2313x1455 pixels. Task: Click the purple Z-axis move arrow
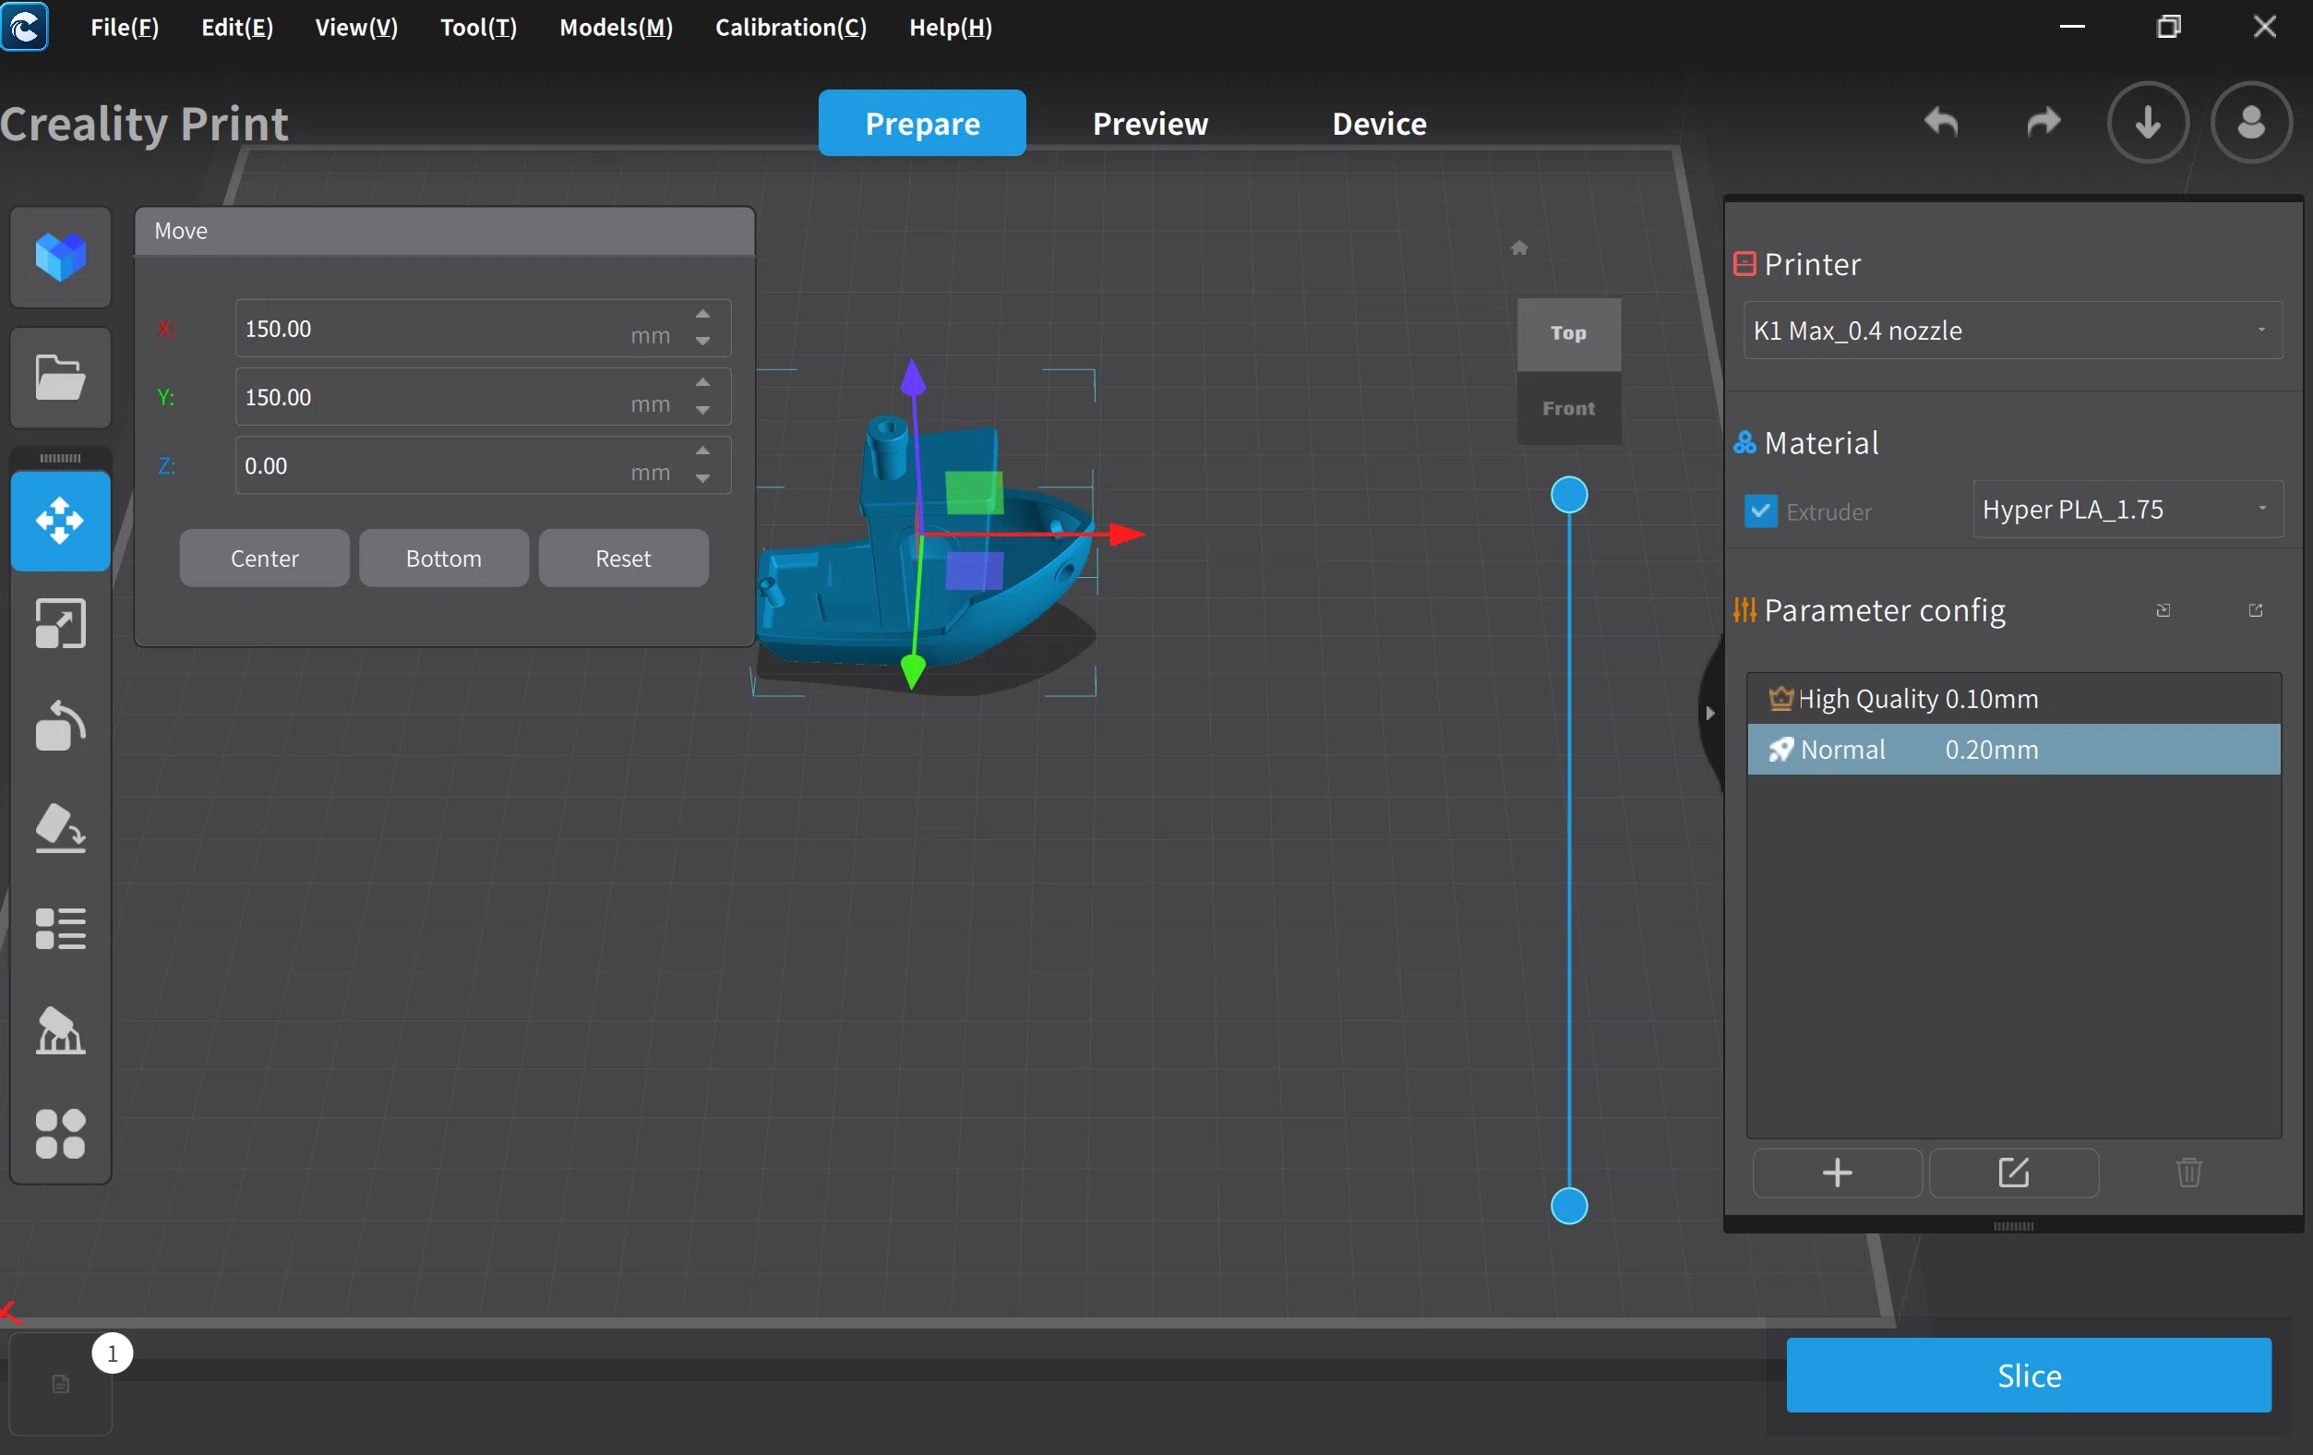pos(913,378)
